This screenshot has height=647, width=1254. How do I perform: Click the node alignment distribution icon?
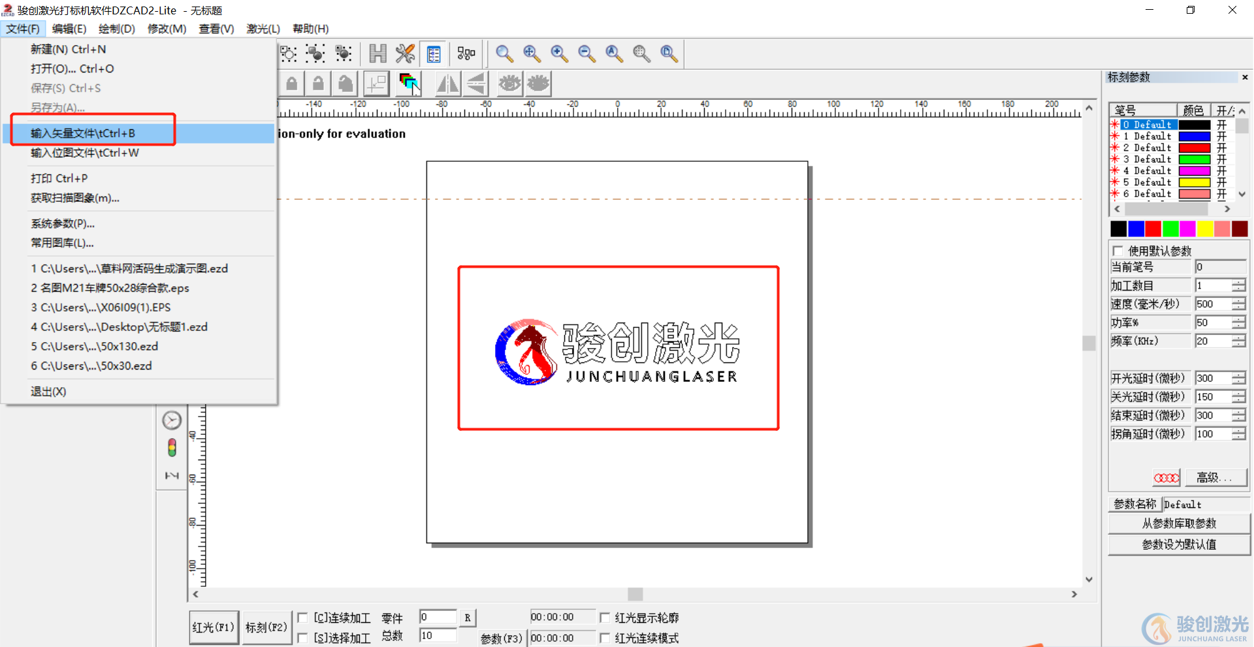[x=466, y=54]
